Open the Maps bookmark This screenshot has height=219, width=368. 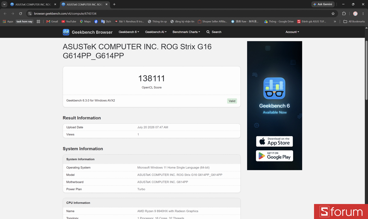pos(85,21)
